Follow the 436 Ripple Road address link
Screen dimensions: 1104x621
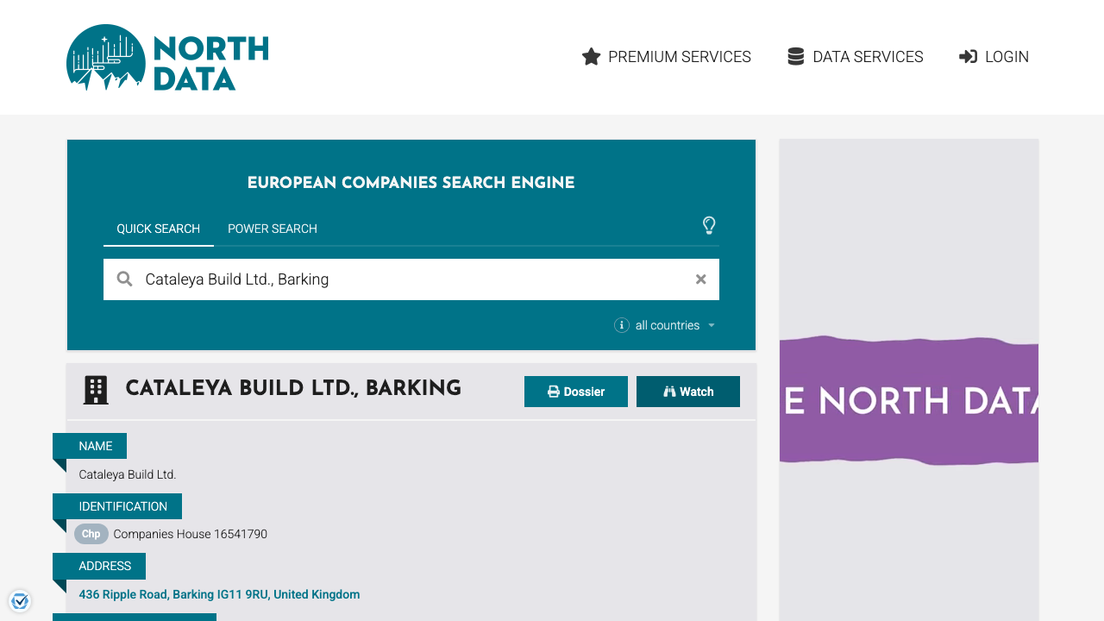[x=219, y=594]
